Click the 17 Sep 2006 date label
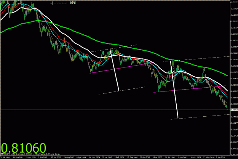This screenshot has height=159, width=238. (x=133, y=157)
